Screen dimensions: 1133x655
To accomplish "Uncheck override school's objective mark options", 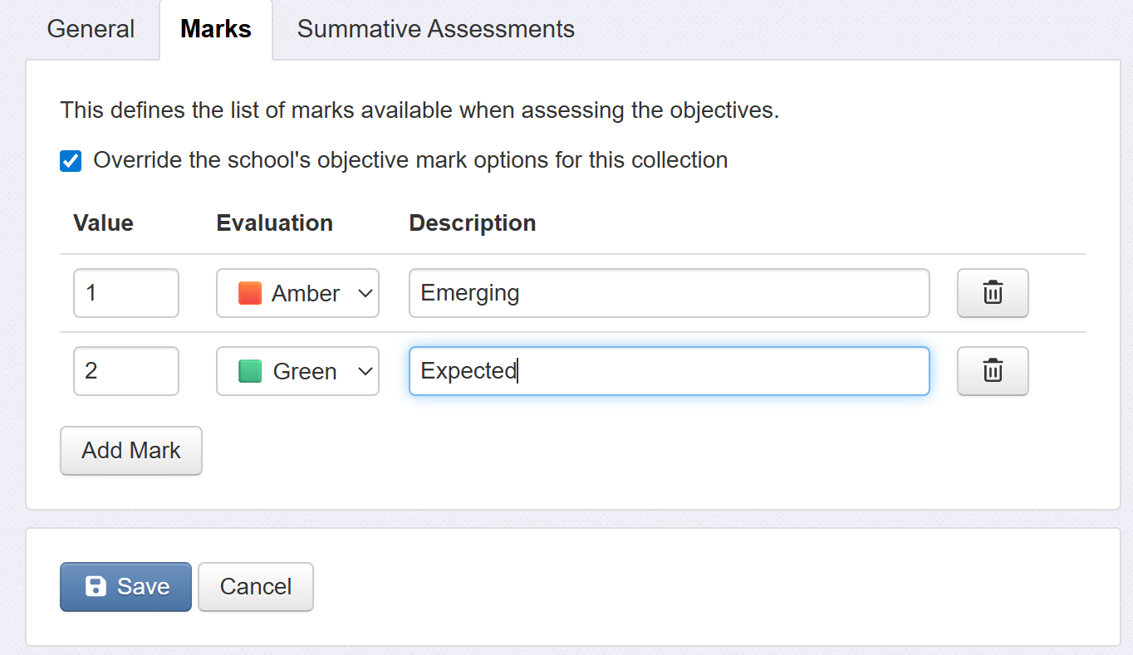I will point(71,161).
